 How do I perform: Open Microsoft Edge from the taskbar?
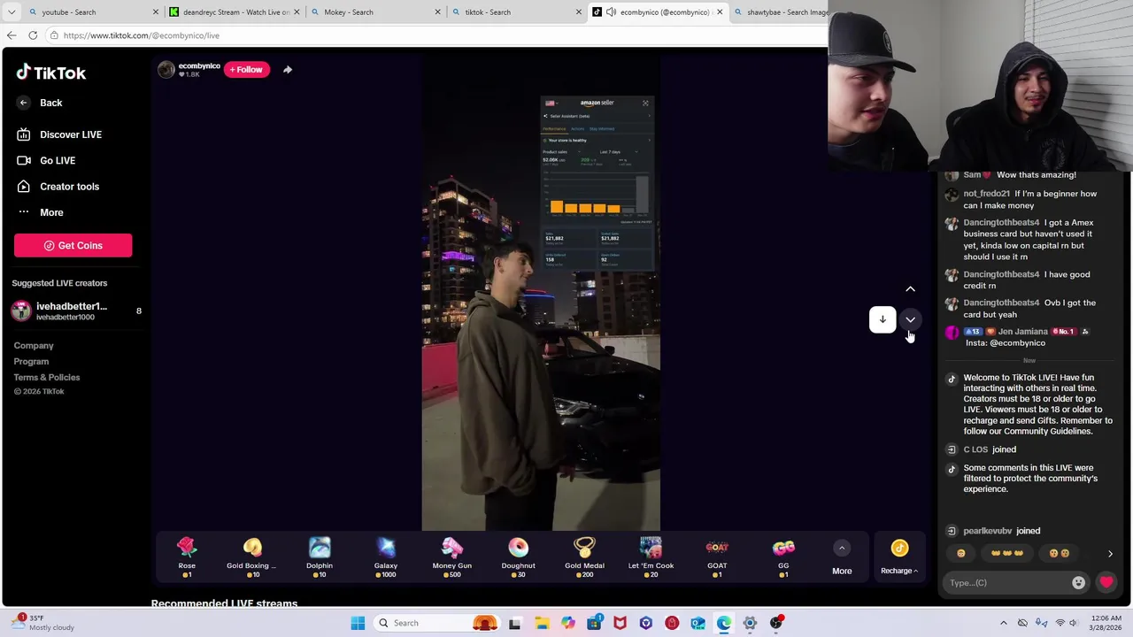(724, 623)
